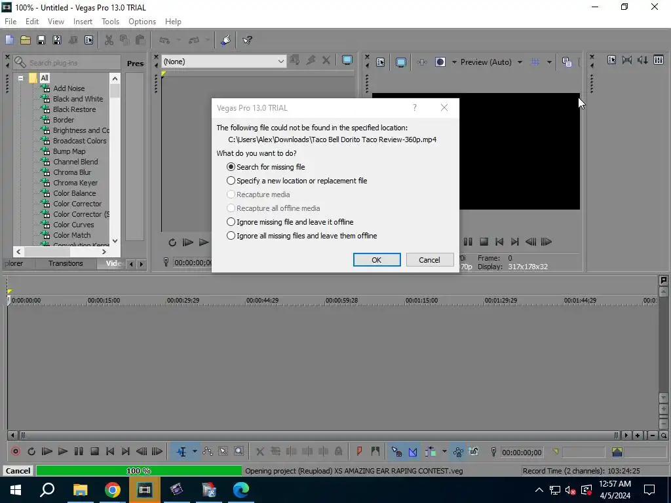Copy snapshot to clipboard icon in preview
The width and height of the screenshot is (671, 503).
click(567, 62)
